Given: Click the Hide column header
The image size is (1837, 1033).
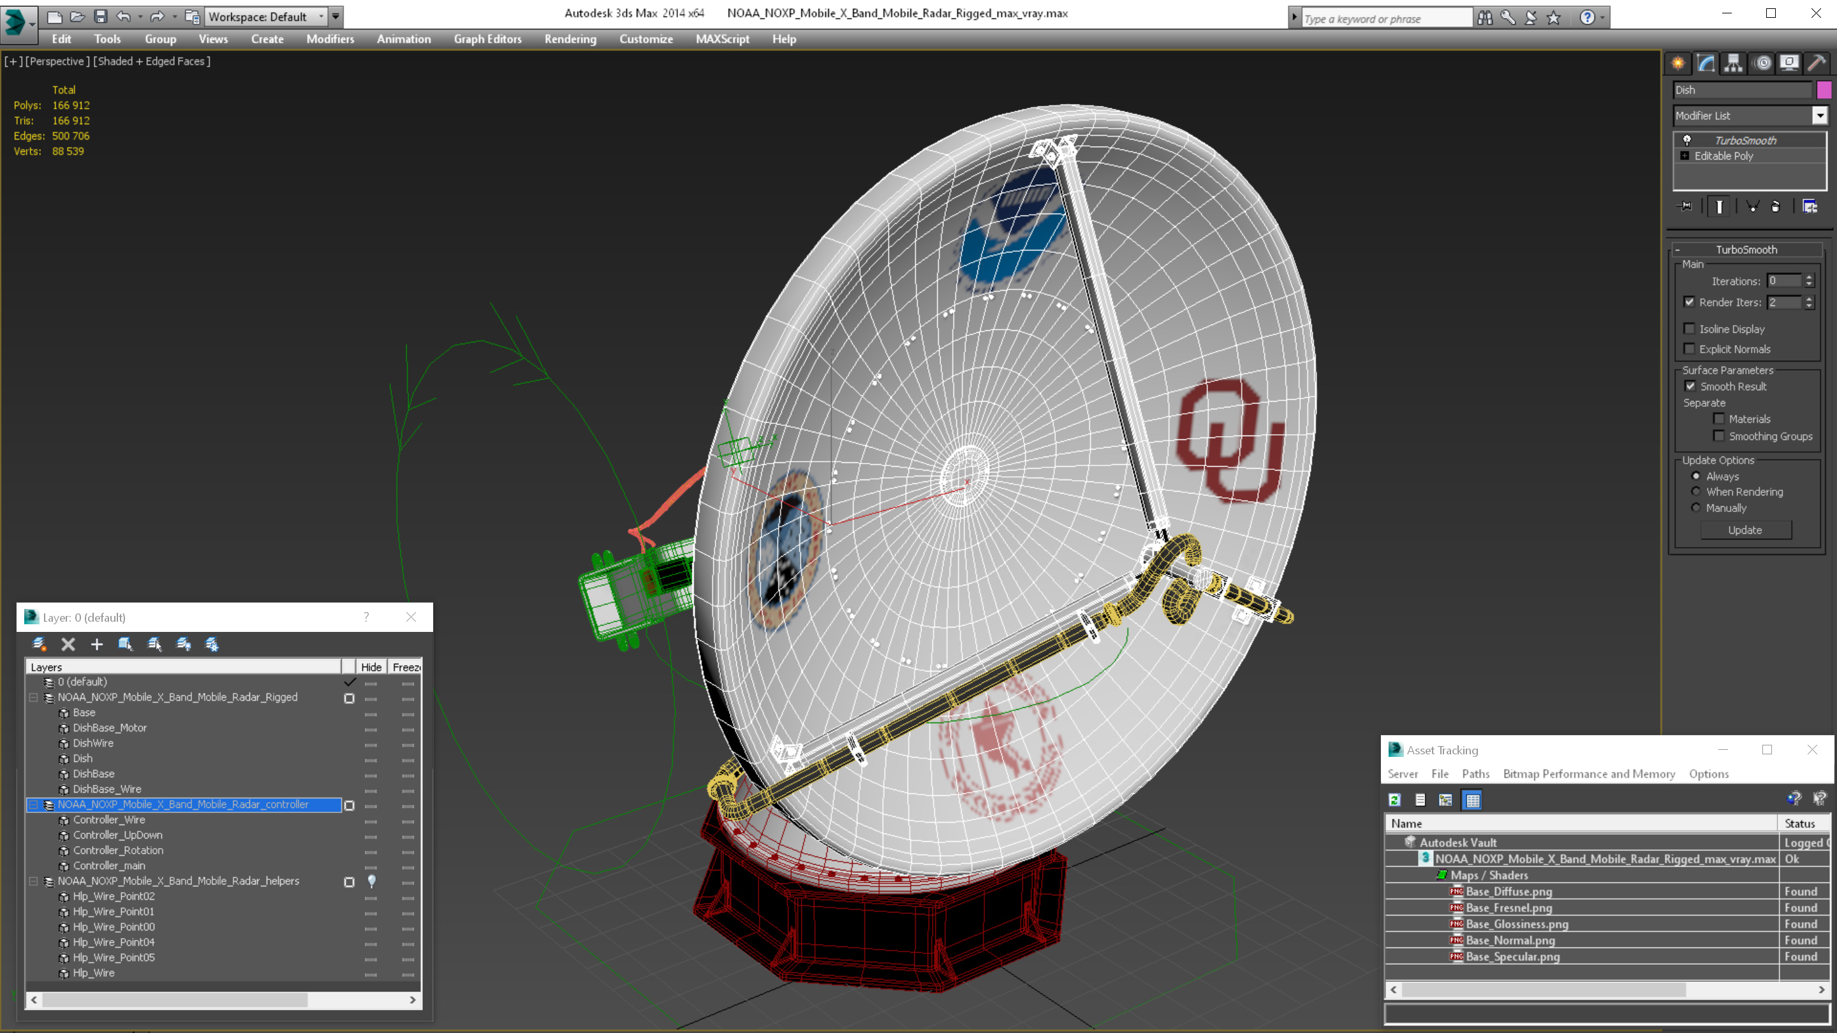Looking at the screenshot, I should click(371, 666).
